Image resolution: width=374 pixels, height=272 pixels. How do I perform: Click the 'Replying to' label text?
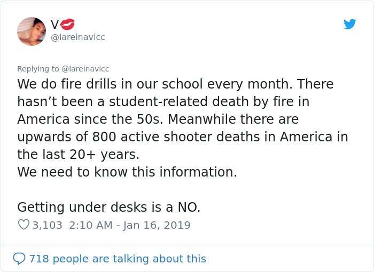(38, 69)
